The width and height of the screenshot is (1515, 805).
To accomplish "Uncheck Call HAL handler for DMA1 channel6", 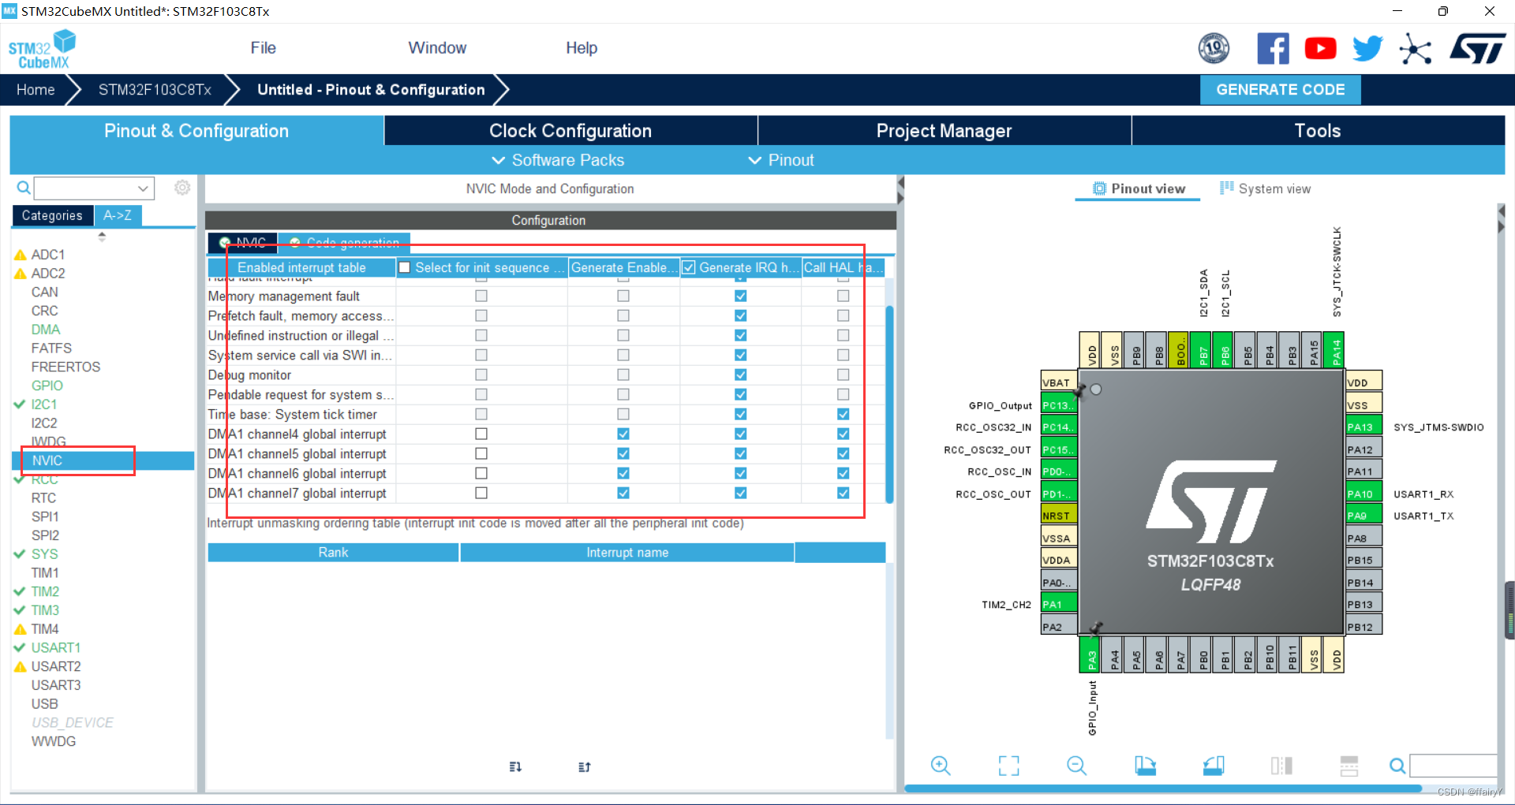I will [x=843, y=473].
